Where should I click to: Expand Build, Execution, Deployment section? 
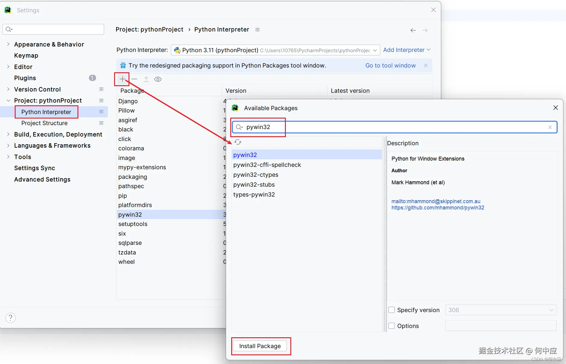[x=8, y=134]
